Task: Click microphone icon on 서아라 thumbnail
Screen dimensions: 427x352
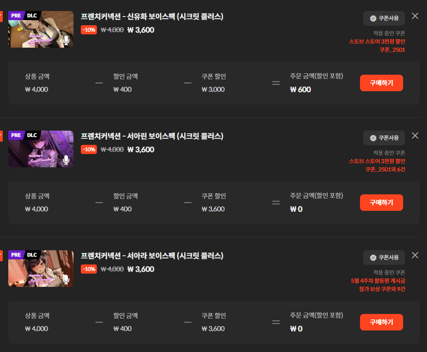Action: pyautogui.click(x=66, y=280)
